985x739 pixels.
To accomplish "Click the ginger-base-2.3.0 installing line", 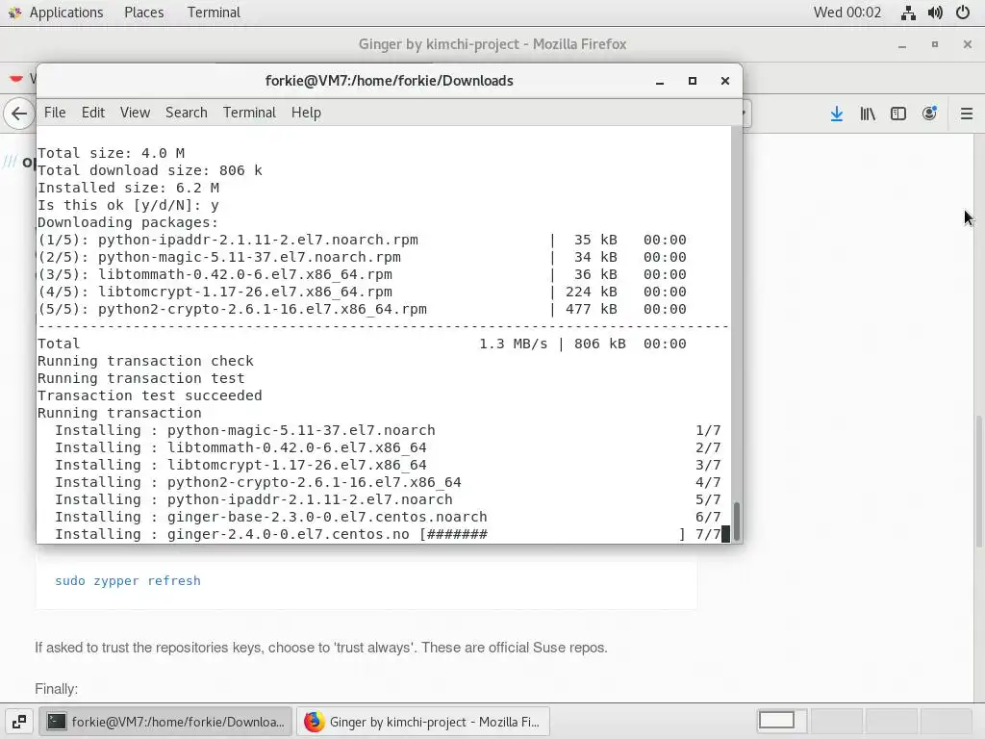I will tap(388, 517).
